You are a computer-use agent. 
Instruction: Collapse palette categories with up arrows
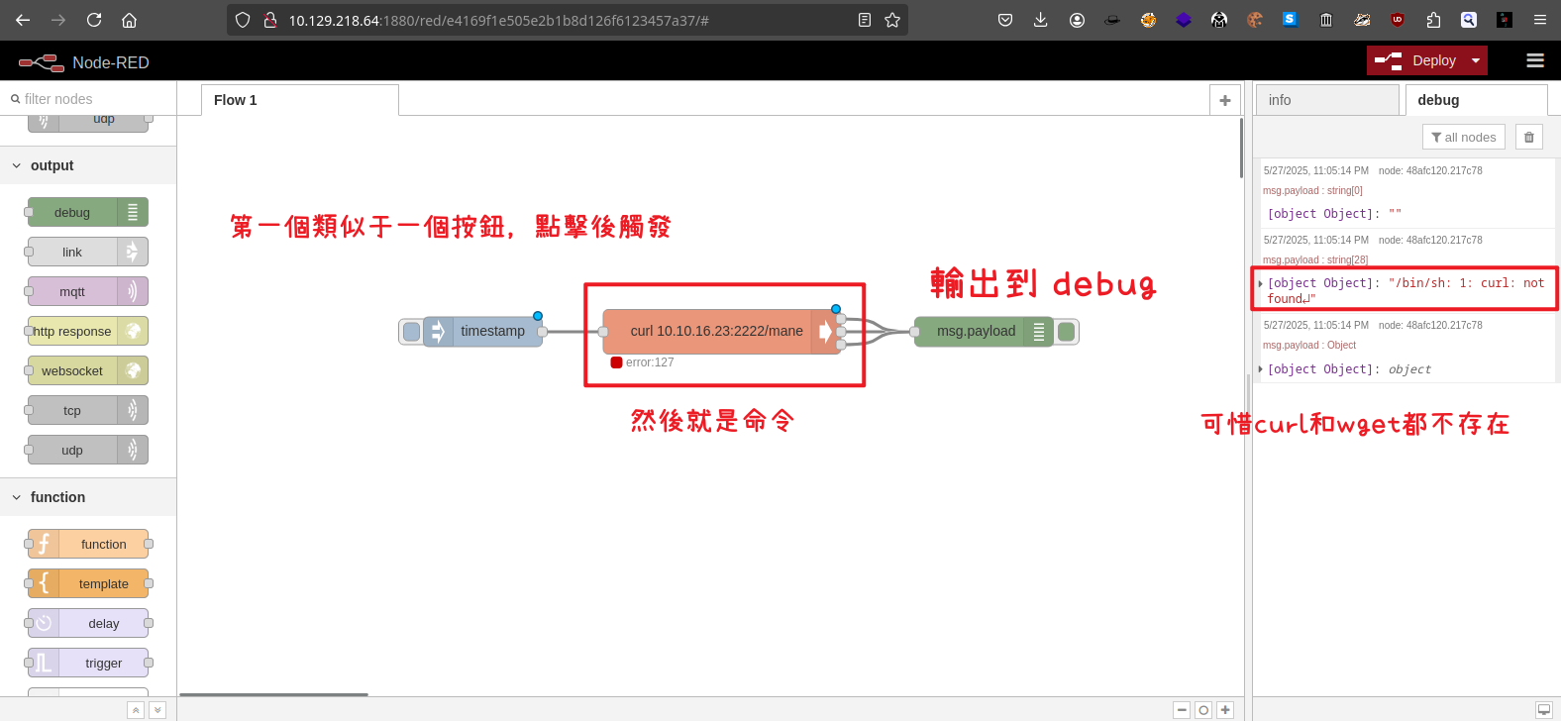tap(136, 710)
